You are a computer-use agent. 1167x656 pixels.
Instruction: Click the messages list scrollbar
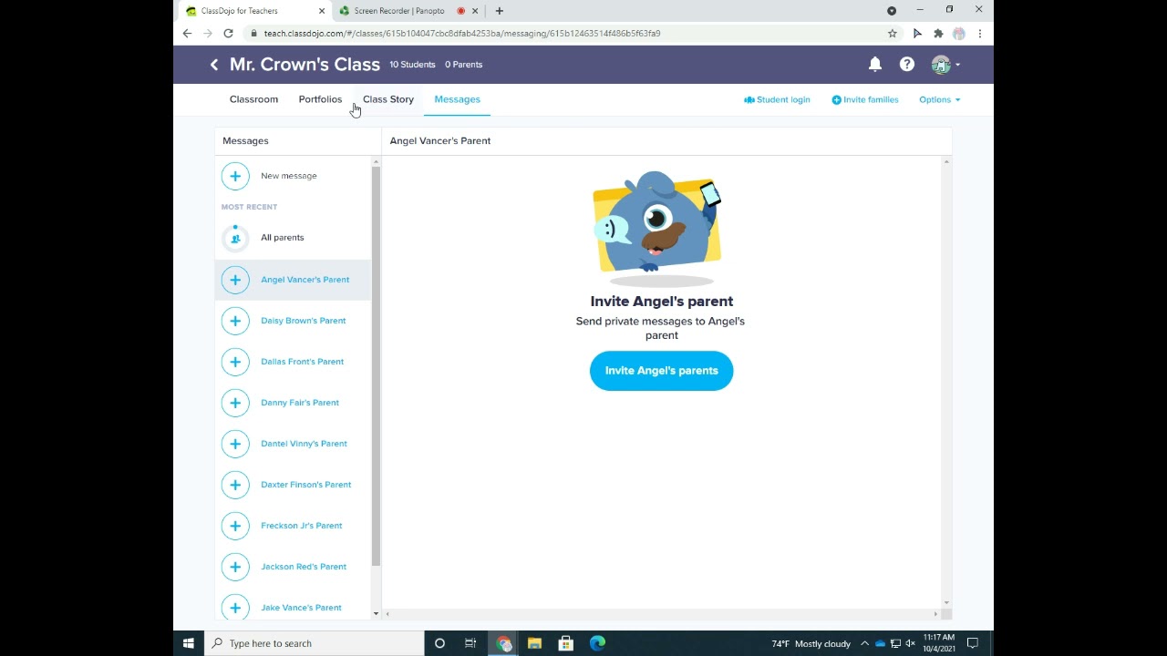376,364
